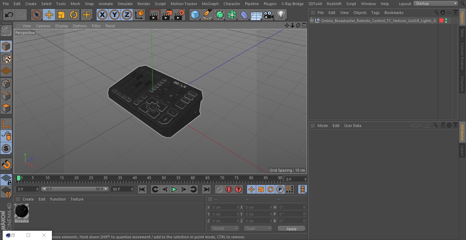Step the current frame field spinner
The image size is (466, 240).
[305, 179]
